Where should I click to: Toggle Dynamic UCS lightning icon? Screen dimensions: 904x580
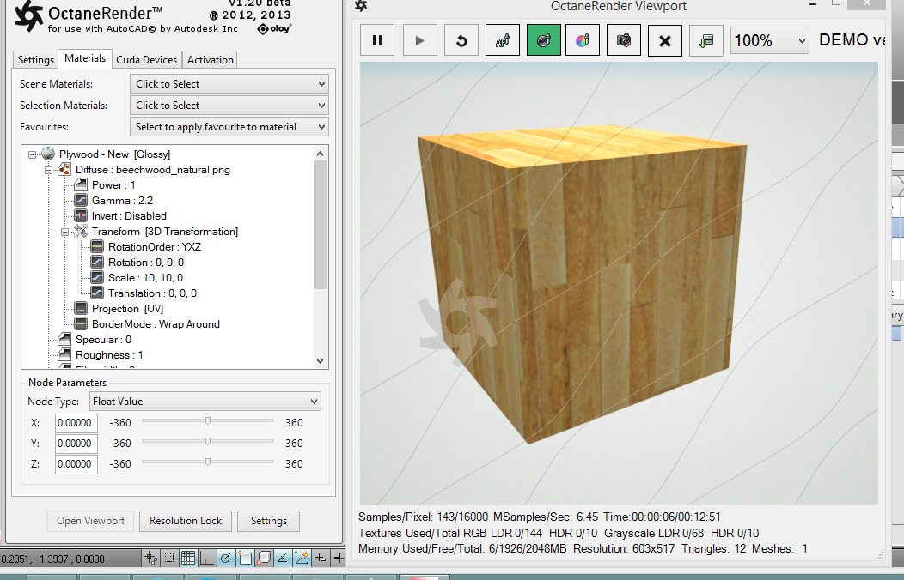pos(302,558)
